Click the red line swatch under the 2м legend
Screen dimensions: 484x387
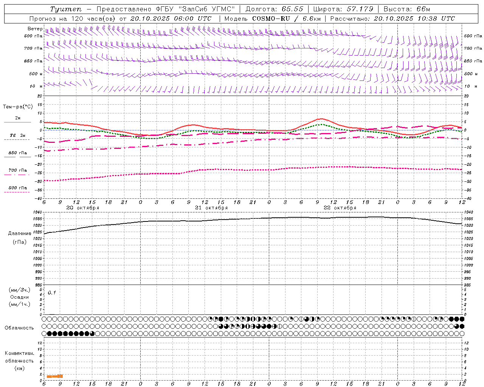click(17, 122)
